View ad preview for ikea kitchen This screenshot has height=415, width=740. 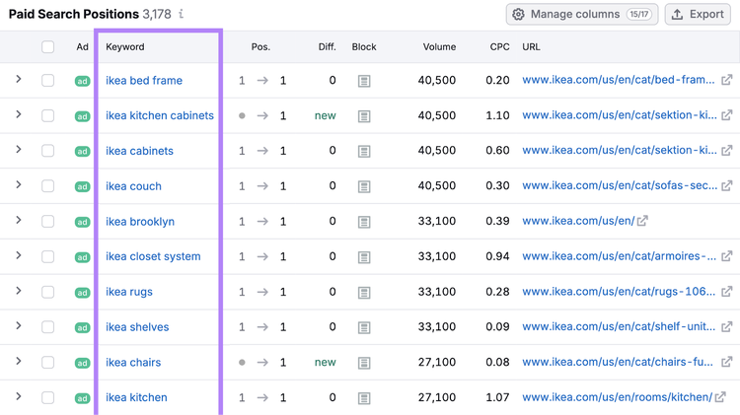82,398
